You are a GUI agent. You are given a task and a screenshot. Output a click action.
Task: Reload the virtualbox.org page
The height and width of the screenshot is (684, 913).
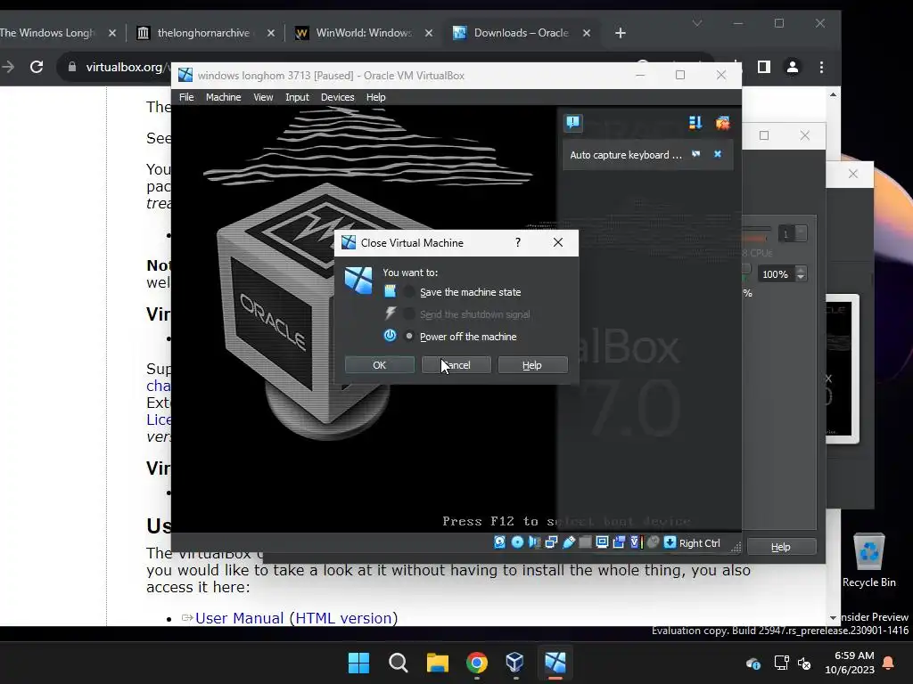[x=36, y=67]
